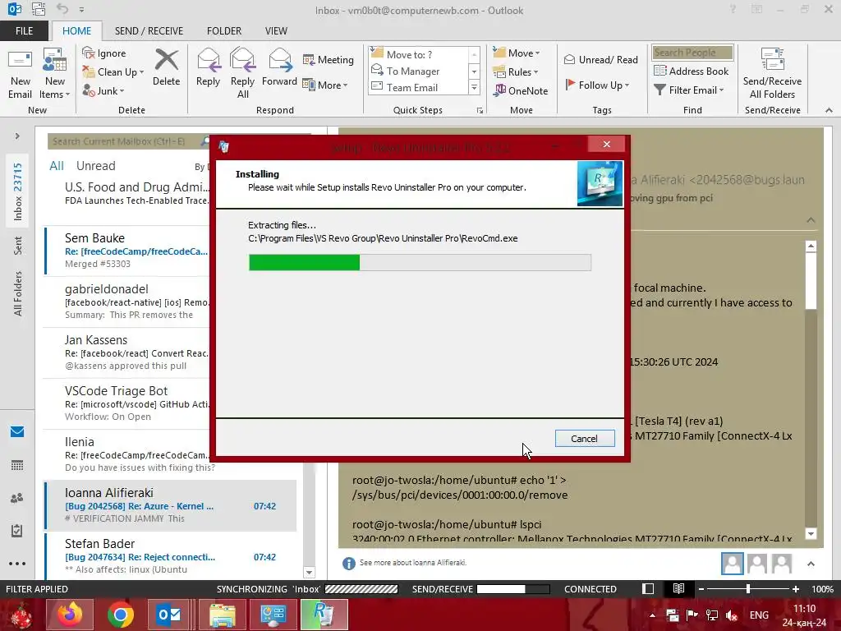841x631 pixels.
Task: Collapse the ribbon
Action: [x=829, y=110]
